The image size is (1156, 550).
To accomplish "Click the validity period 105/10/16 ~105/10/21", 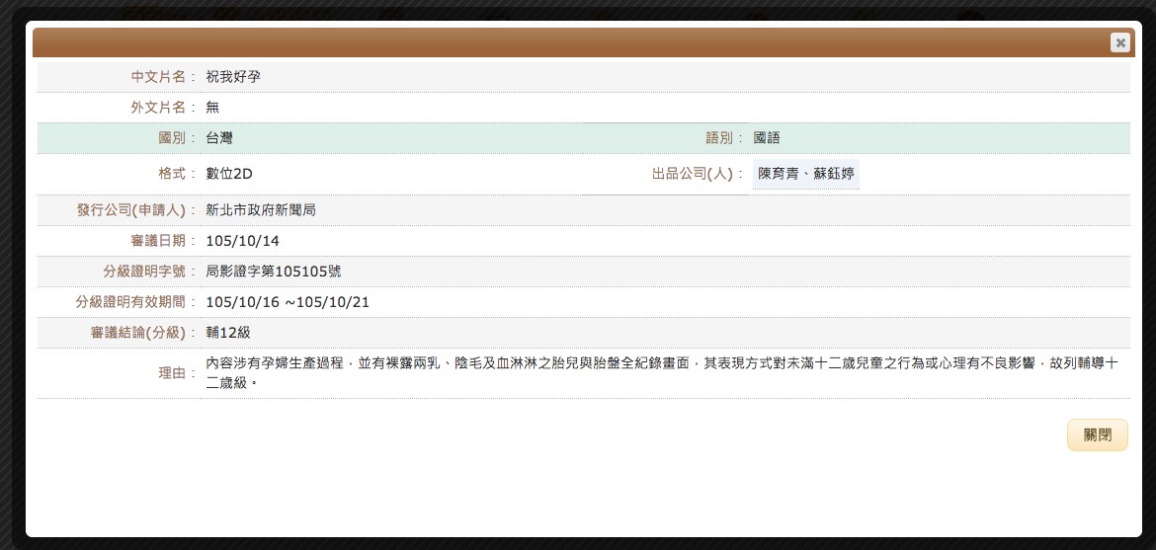I will pos(287,302).
